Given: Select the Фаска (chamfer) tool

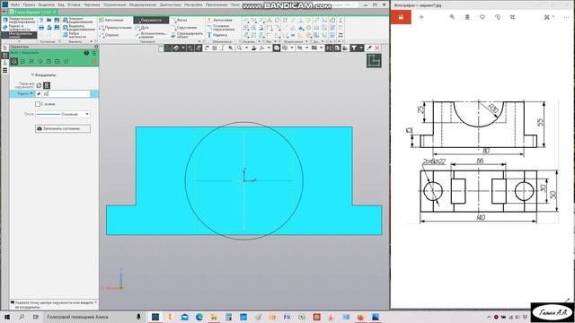Looking at the screenshot, I should point(180,20).
